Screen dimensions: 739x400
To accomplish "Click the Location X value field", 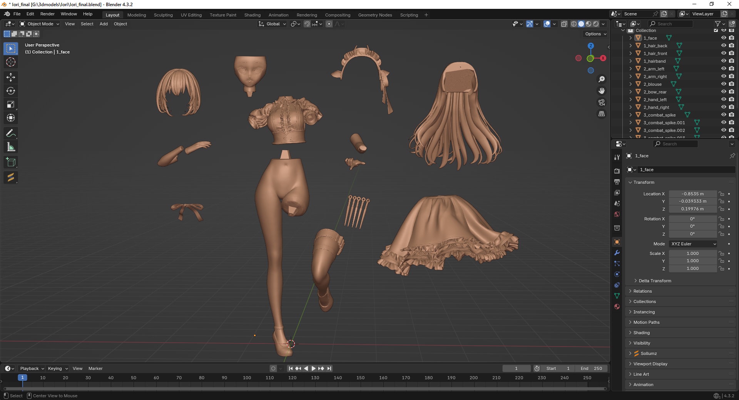I will [692, 194].
